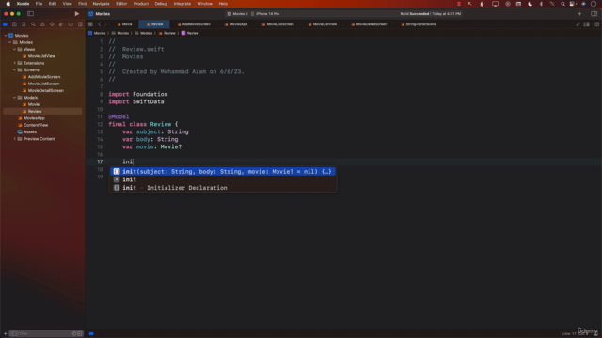
Task: Open the Editor menu
Action: (121, 4)
